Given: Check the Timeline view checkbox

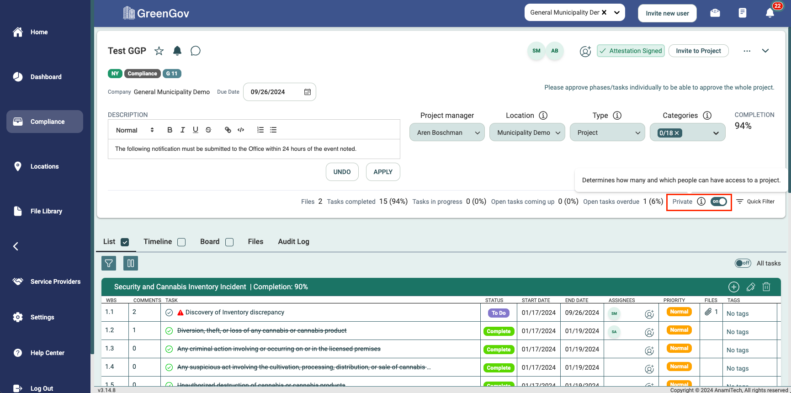Looking at the screenshot, I should tap(181, 242).
